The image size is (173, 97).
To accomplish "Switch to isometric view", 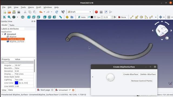I will (x=23, y=17).
